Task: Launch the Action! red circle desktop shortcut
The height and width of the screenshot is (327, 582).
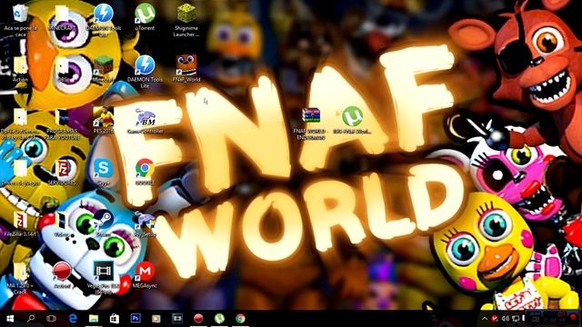Action: click(x=62, y=272)
